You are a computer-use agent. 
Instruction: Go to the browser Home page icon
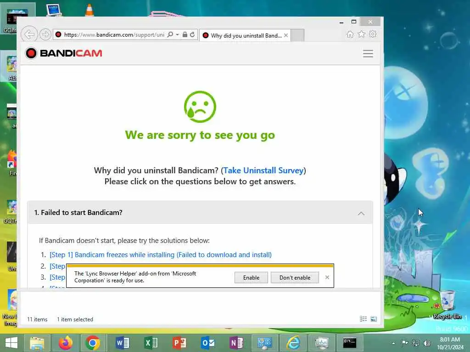(x=350, y=34)
